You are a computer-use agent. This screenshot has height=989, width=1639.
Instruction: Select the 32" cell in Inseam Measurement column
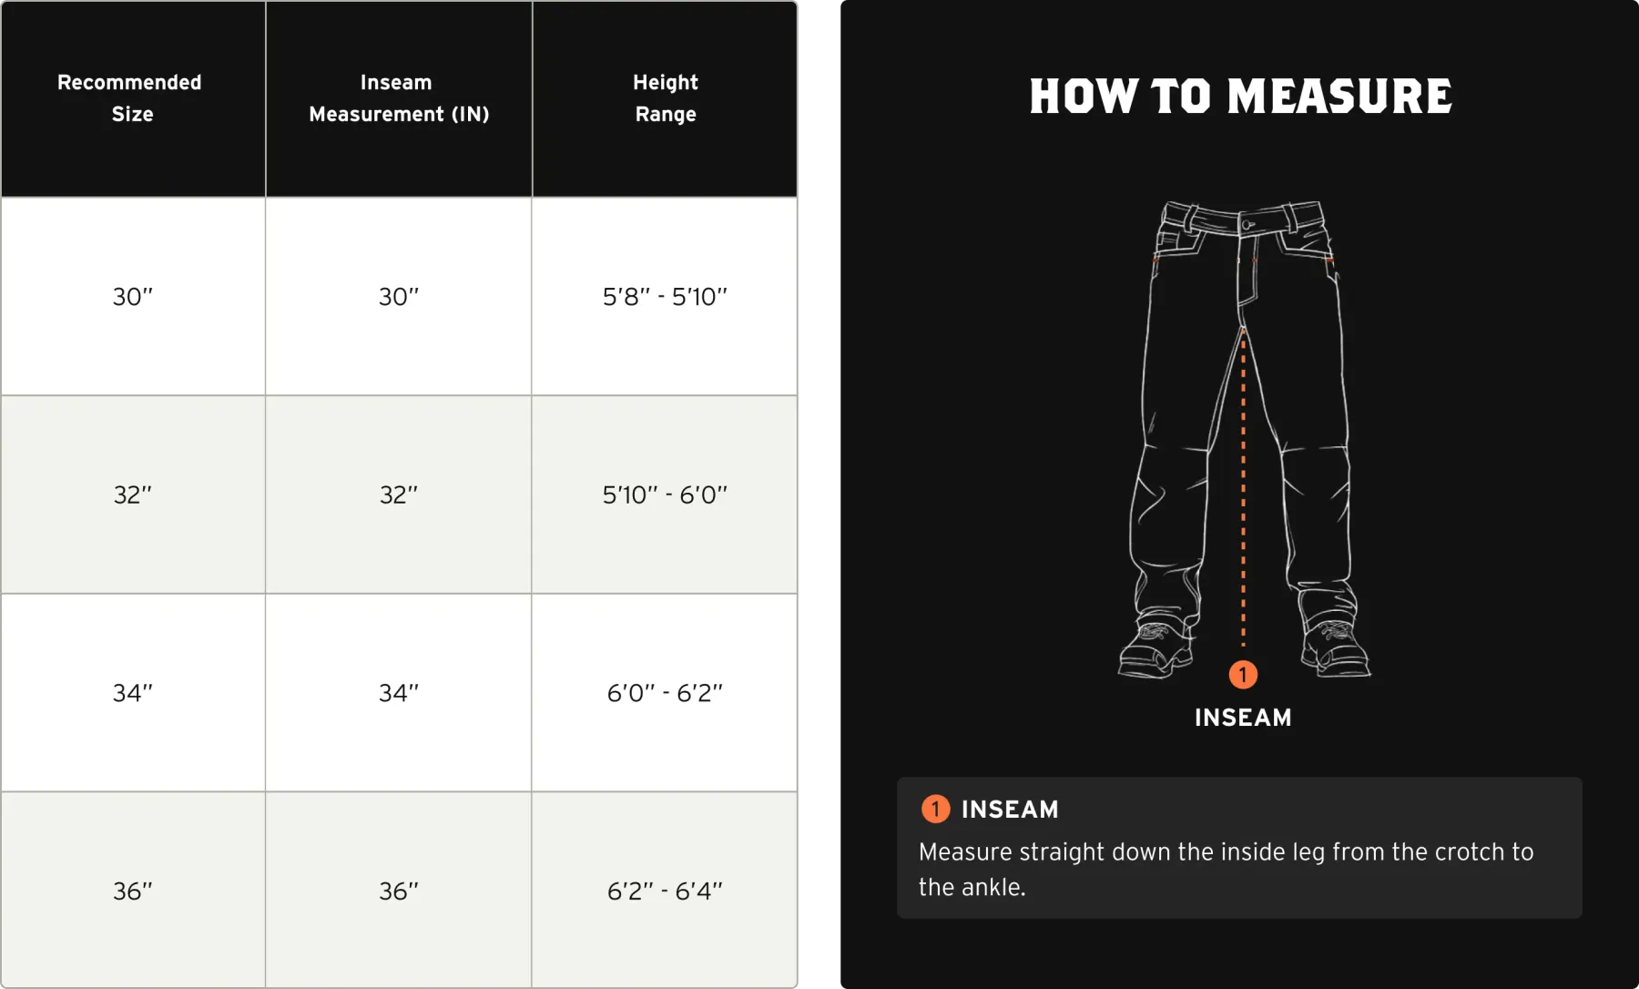399,494
